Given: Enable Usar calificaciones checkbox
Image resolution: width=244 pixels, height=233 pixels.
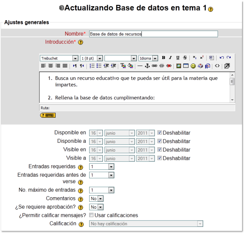Looking at the screenshot, I should pos(91,215).
